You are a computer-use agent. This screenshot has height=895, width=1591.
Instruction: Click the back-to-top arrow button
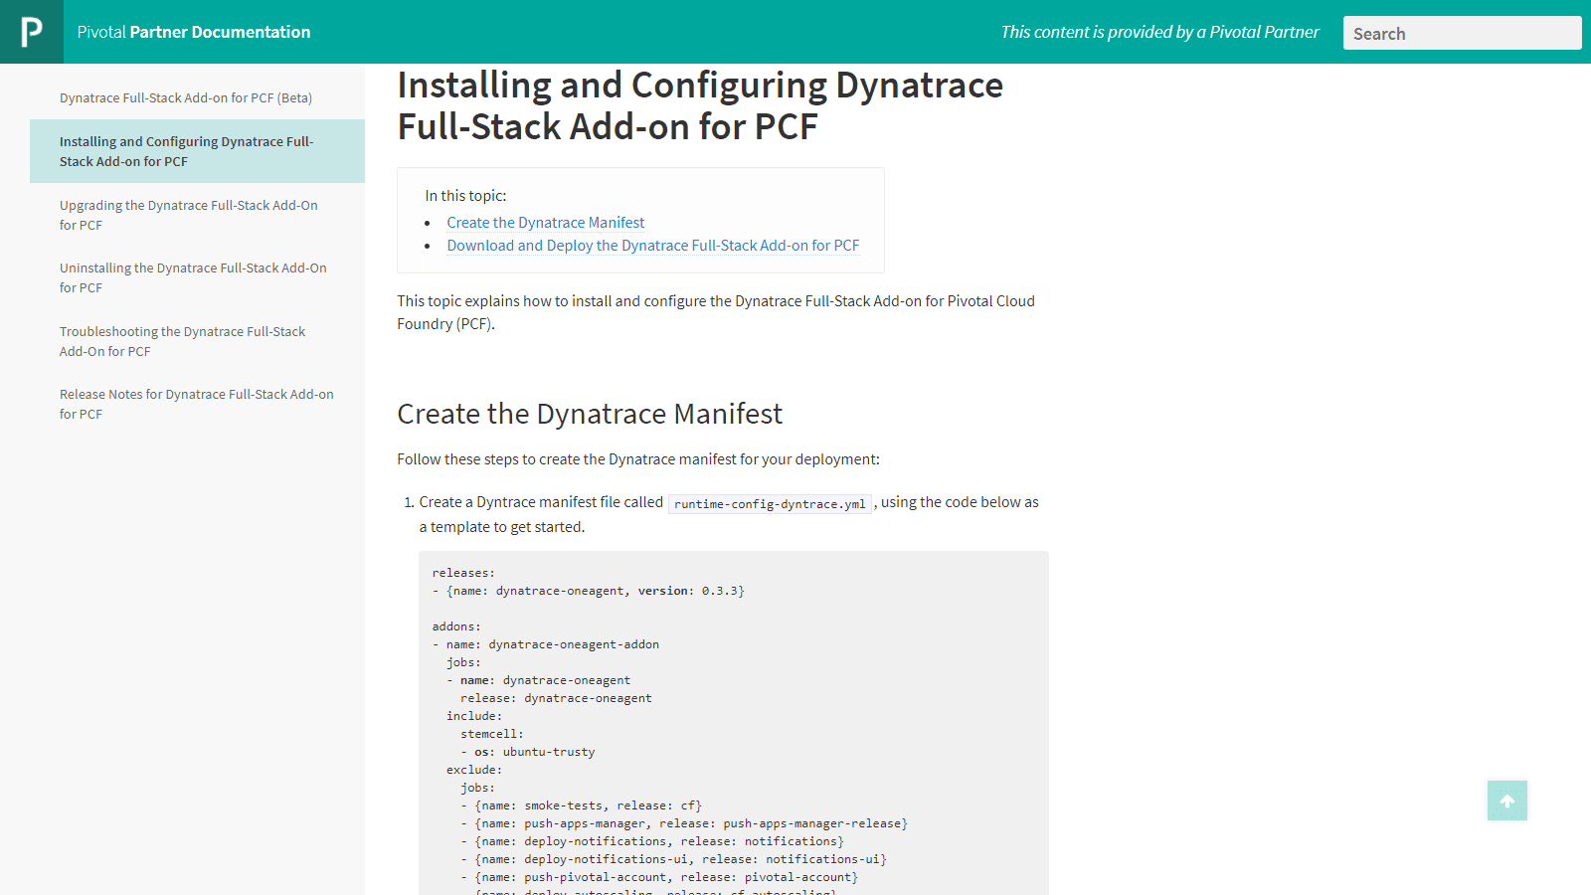(1507, 801)
